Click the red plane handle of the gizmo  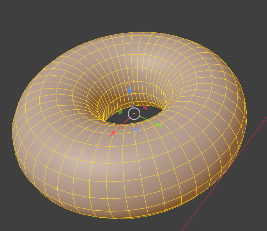click(145, 108)
